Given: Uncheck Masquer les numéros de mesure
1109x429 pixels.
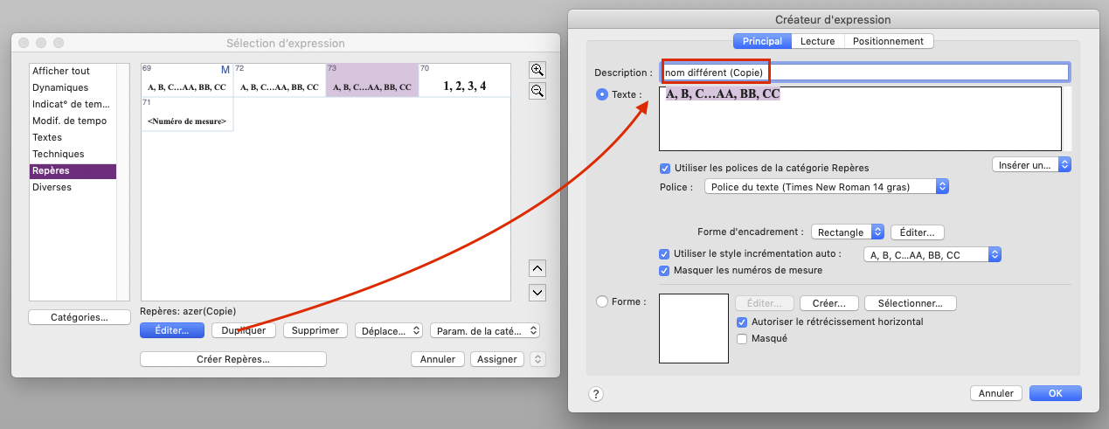Looking at the screenshot, I should pos(664,270).
